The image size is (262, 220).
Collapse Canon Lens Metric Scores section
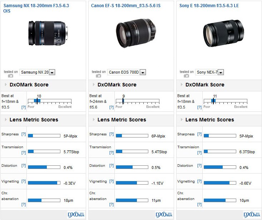pyautogui.click(x=94, y=120)
